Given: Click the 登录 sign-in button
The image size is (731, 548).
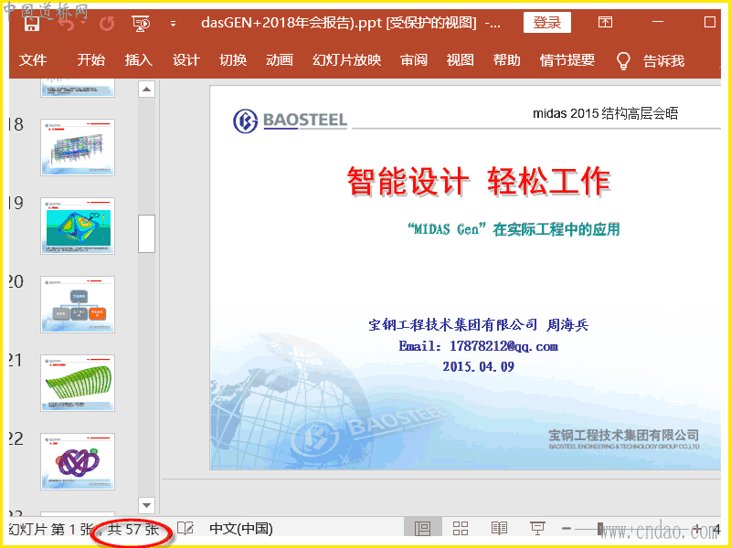Looking at the screenshot, I should (x=546, y=22).
